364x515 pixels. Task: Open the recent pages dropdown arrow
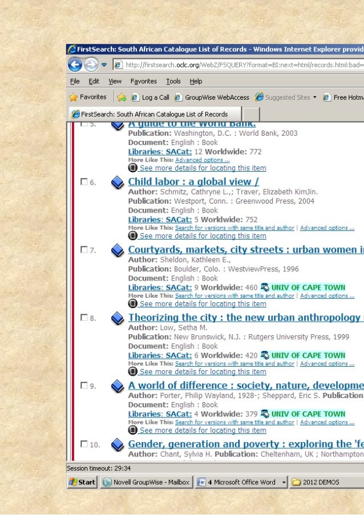click(x=104, y=65)
